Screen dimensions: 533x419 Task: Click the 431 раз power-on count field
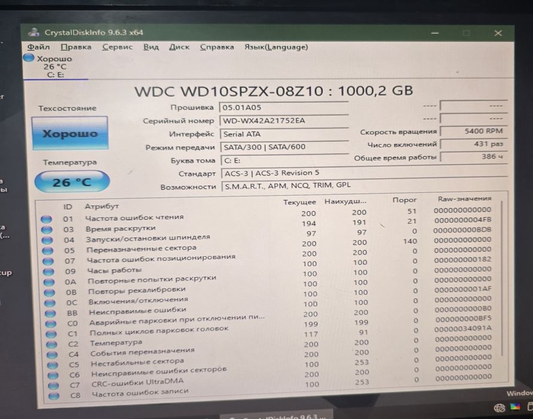tap(473, 144)
